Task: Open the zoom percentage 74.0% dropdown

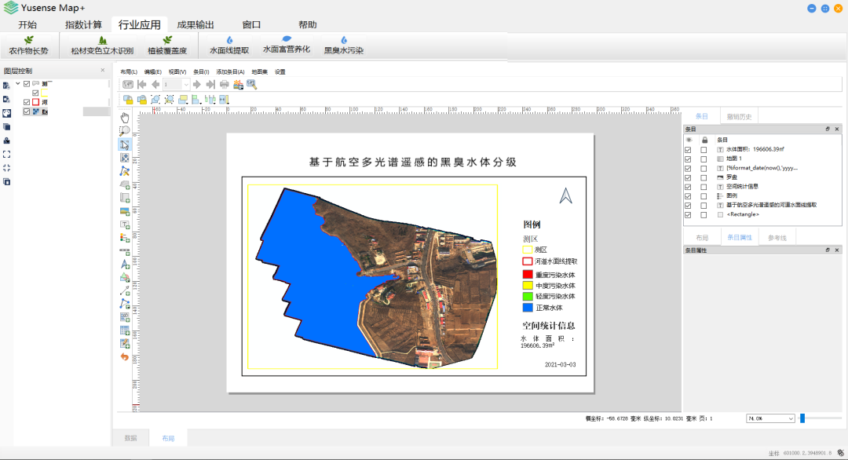Action: [790, 419]
